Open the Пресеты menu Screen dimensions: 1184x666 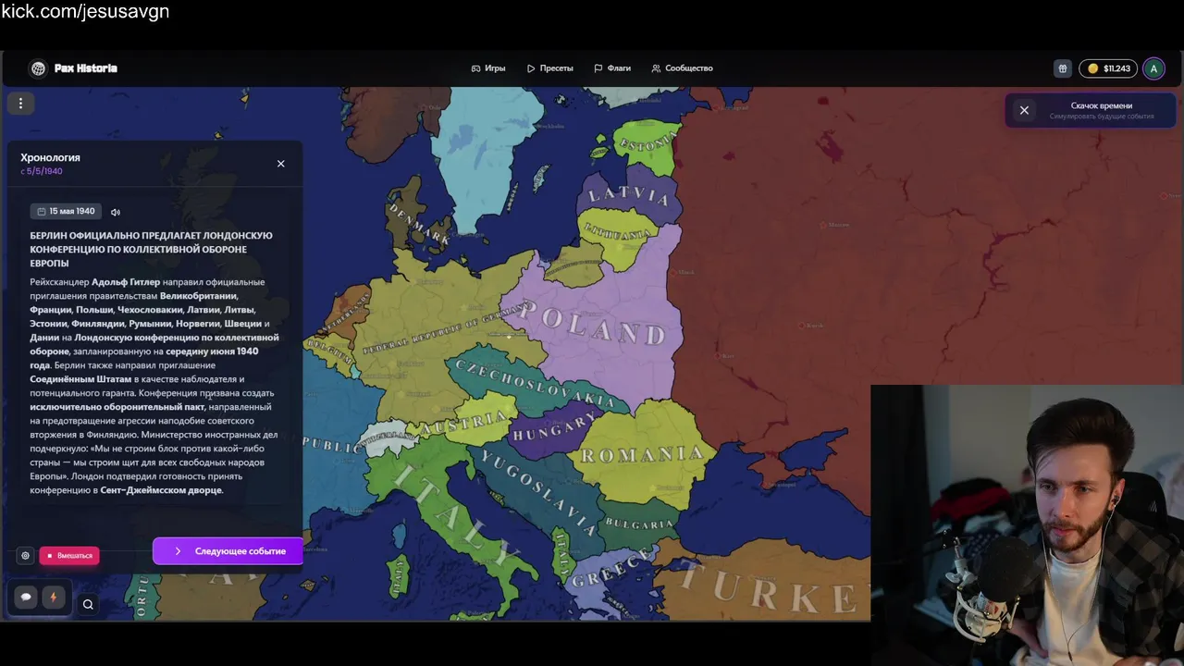coord(550,68)
